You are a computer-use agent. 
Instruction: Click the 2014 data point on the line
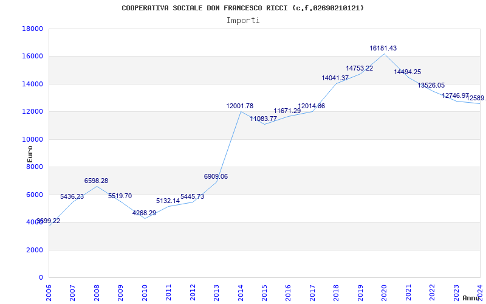[x=241, y=112]
